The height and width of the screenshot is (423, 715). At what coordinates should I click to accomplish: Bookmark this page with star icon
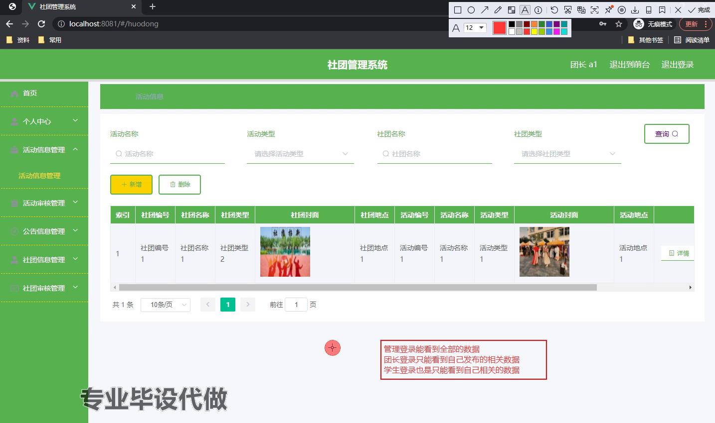point(619,24)
